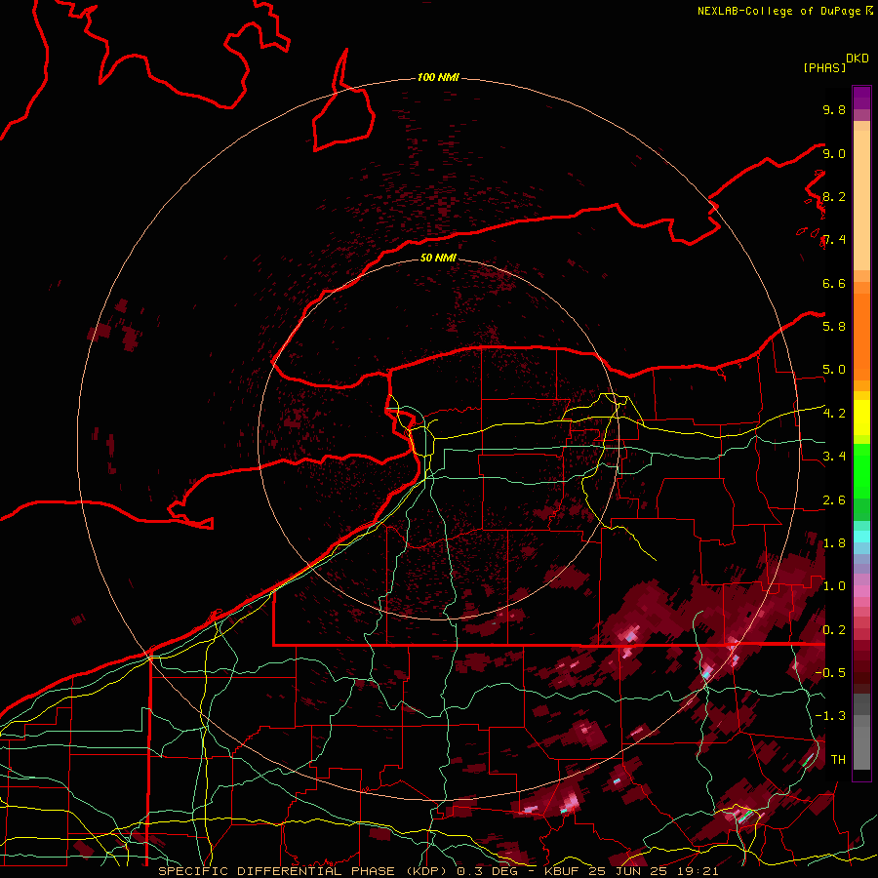Click the 0.2 scale value

click(834, 630)
